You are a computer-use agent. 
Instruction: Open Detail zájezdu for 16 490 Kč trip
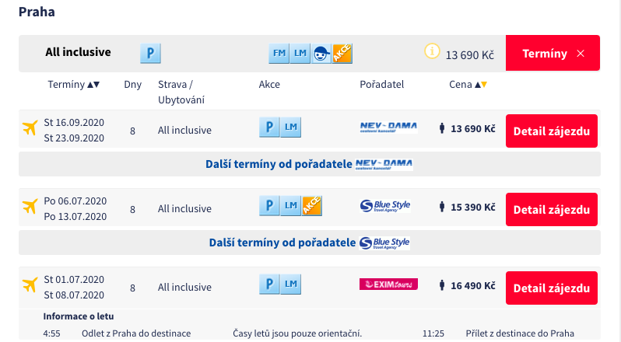552,288
